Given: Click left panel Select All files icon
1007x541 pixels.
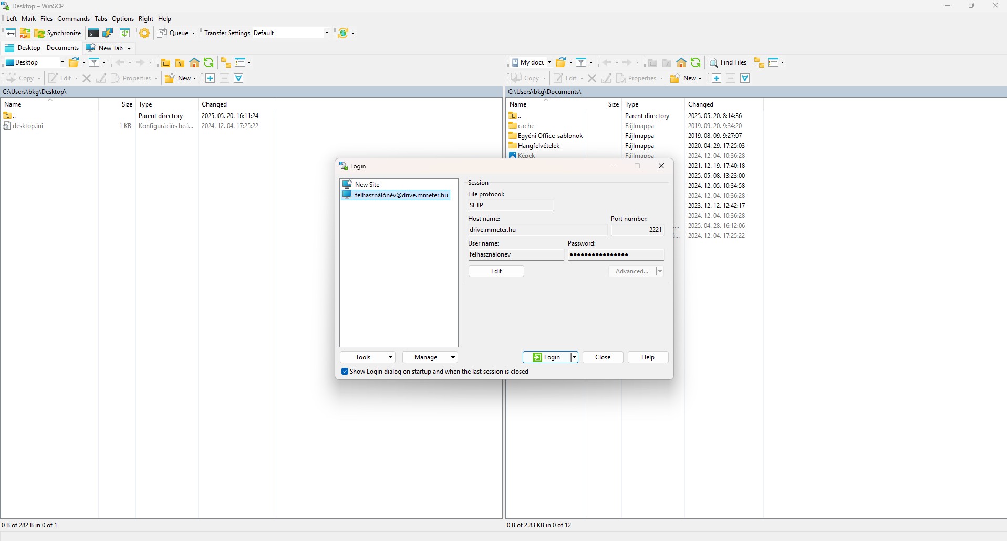Looking at the screenshot, I should click(238, 78).
